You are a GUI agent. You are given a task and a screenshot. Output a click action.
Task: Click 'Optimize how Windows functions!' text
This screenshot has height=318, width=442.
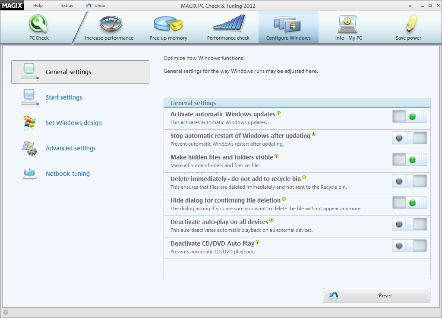[x=204, y=58]
